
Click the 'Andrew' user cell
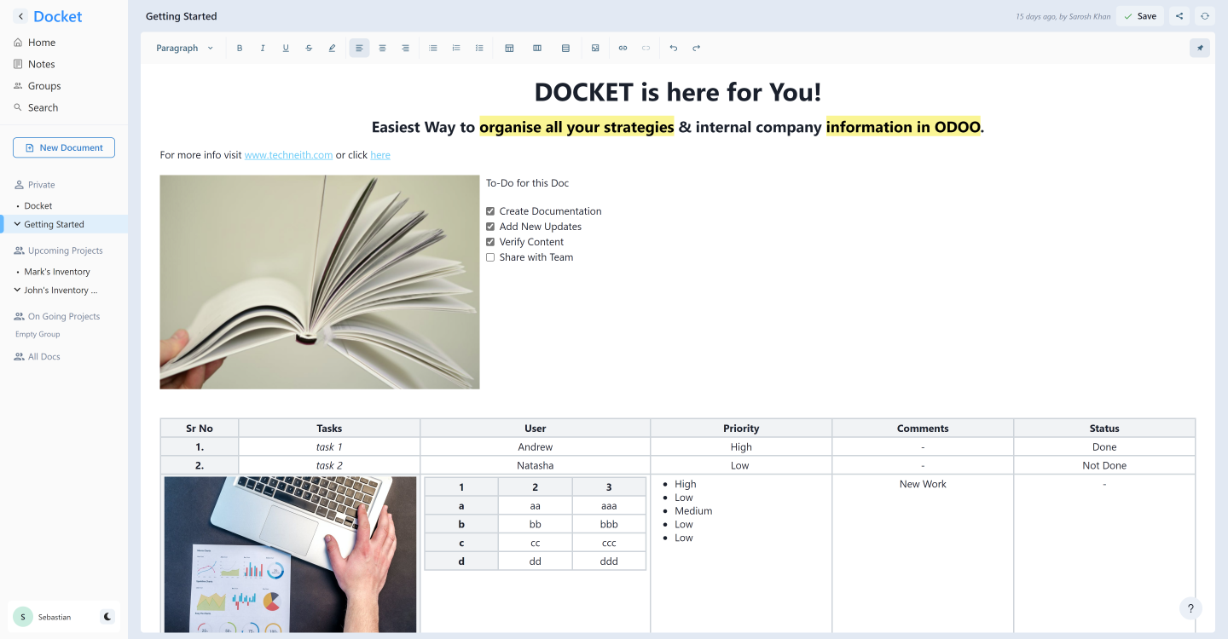coord(536,446)
